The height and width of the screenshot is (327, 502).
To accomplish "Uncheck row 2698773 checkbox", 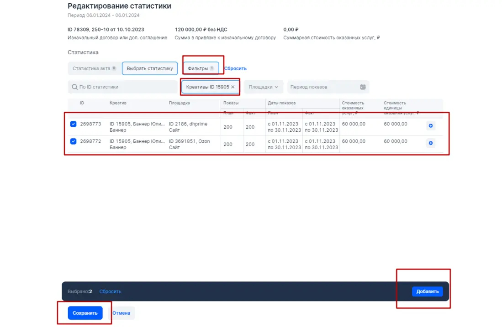I will [74, 124].
